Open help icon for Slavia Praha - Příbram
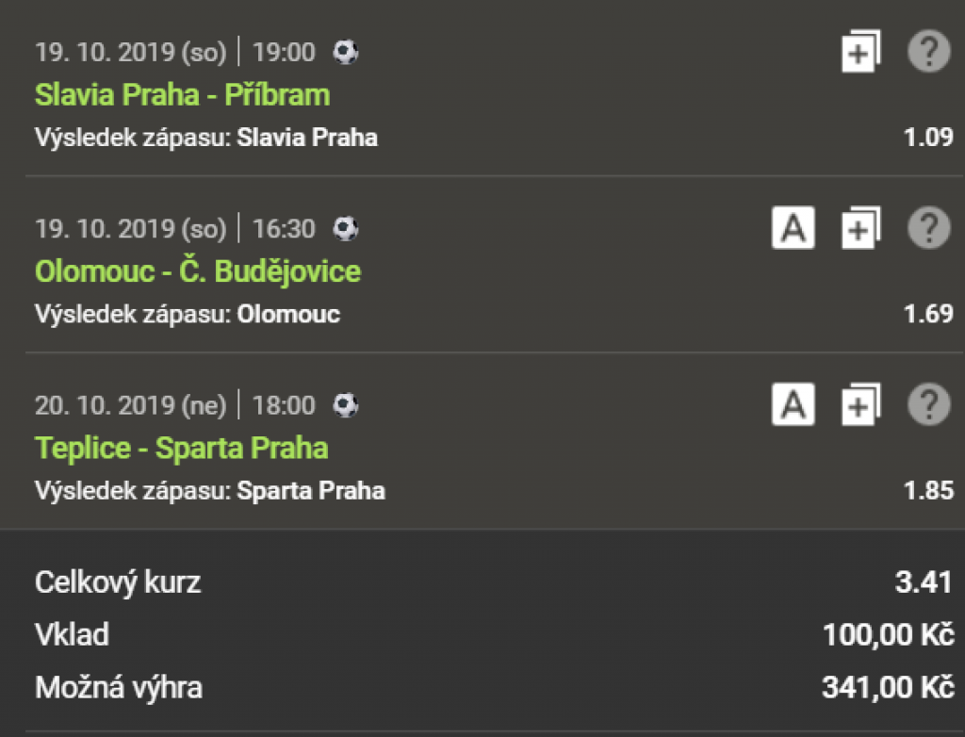The width and height of the screenshot is (965, 737). 928,51
